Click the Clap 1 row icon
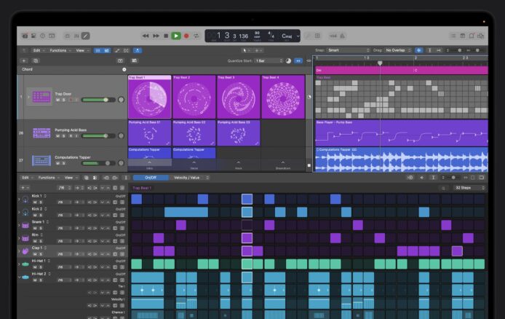 coord(25,251)
